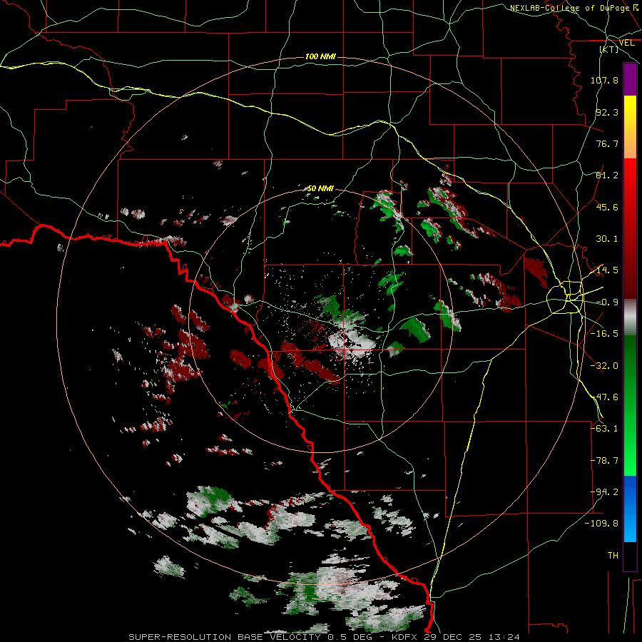This screenshot has width=642, height=642.
Task: Click the 14.5 velocity scale value
Action: [607, 270]
